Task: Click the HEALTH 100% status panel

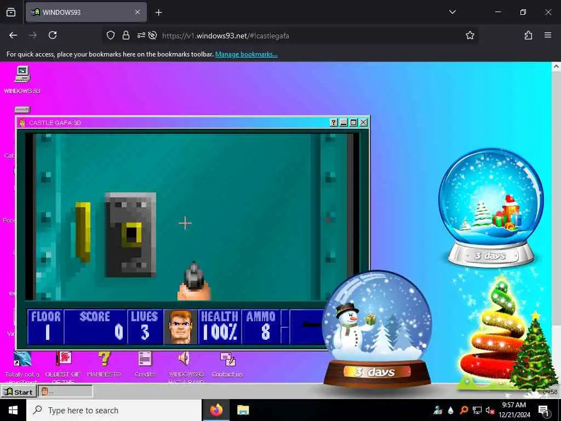Action: coord(219,327)
